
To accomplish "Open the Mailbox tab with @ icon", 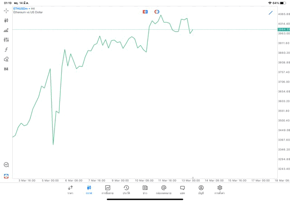I will (164, 189).
